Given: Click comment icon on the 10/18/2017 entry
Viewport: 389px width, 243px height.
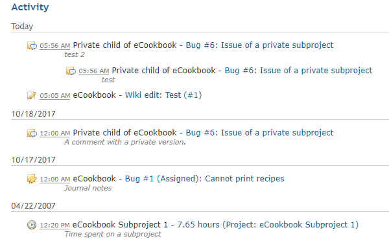Looking at the screenshot, I should click(x=32, y=133).
